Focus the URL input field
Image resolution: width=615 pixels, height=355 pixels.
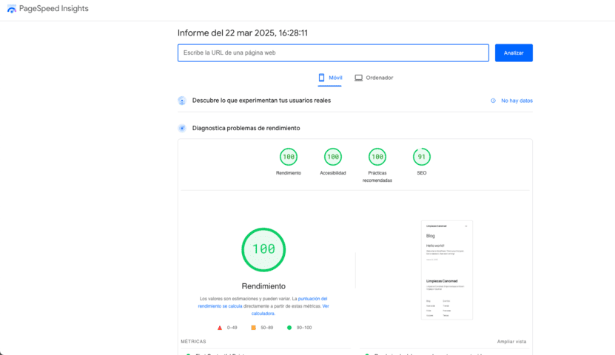(x=333, y=53)
